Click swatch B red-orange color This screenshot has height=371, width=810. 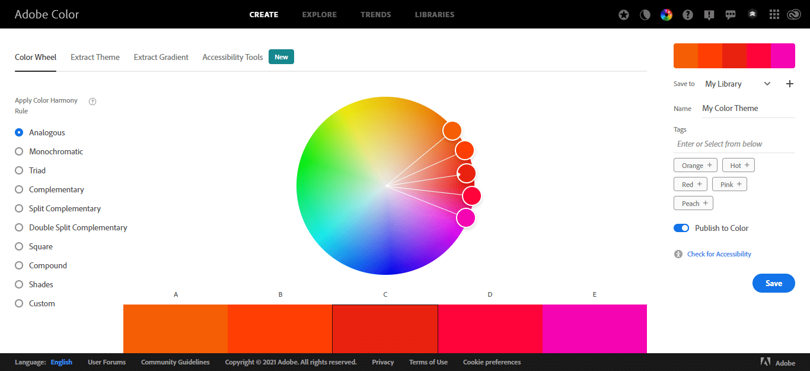[x=280, y=329]
